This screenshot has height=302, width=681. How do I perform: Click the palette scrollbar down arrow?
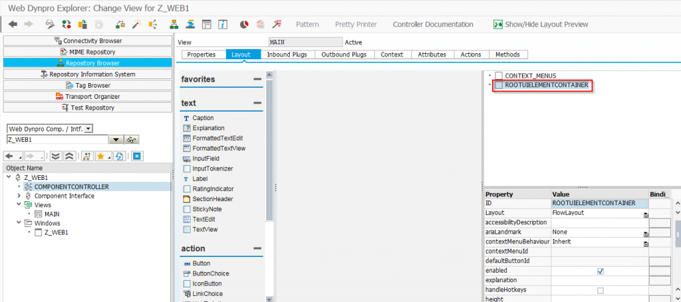(x=269, y=299)
